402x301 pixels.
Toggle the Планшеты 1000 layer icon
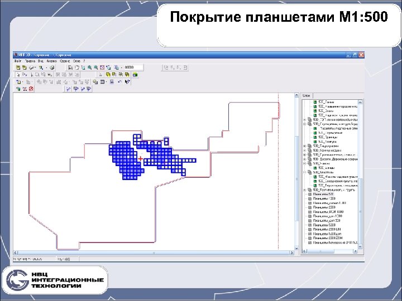point(309,198)
